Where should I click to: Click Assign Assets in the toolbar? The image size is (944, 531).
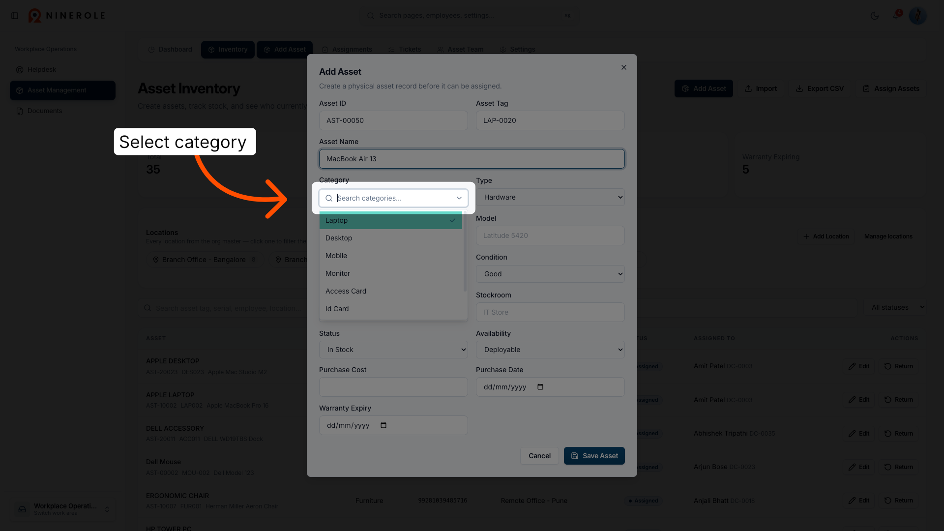pos(891,88)
